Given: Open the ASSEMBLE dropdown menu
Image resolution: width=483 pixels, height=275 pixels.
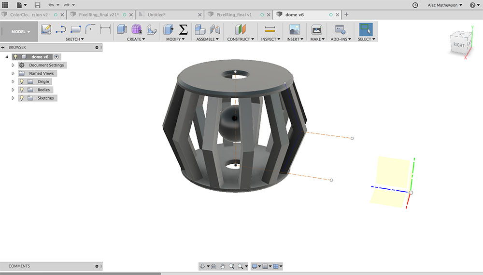Looking at the screenshot, I should point(207,39).
